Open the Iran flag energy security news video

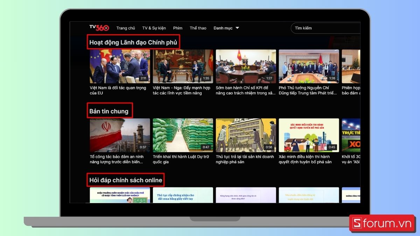119,135
